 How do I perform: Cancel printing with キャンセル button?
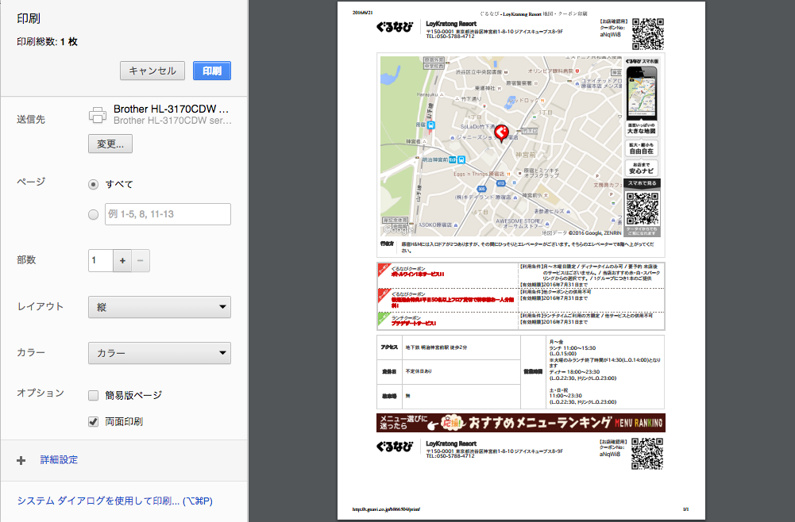[x=152, y=71]
